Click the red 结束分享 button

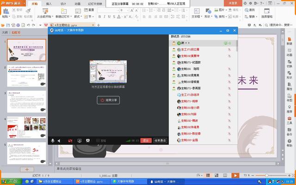(108, 100)
